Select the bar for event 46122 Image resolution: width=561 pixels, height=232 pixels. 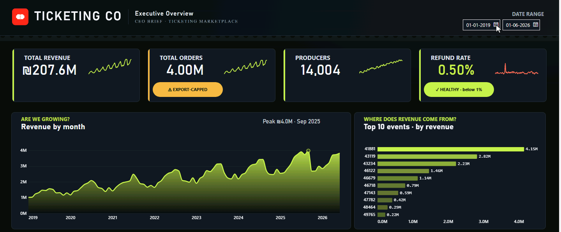tap(403, 171)
